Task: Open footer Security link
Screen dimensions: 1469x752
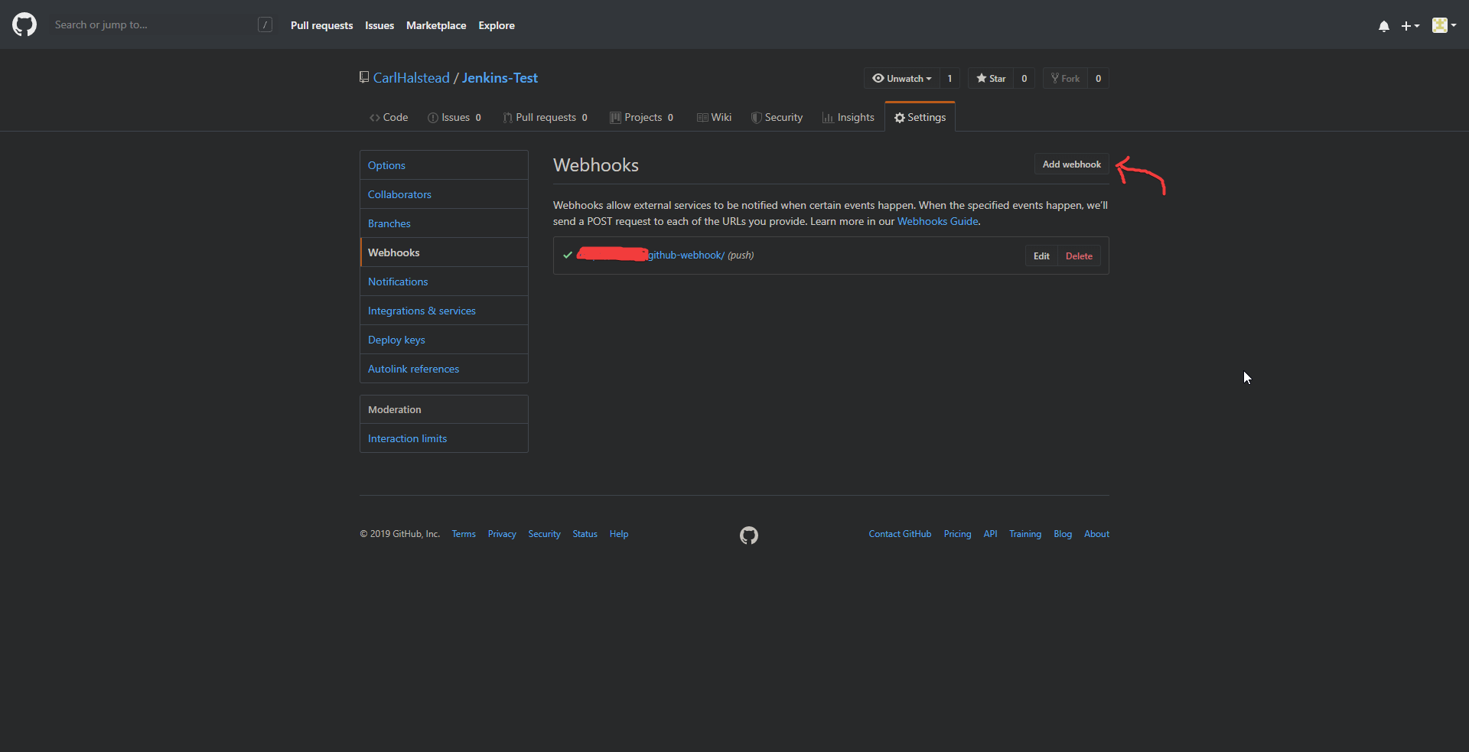Action: 544,534
